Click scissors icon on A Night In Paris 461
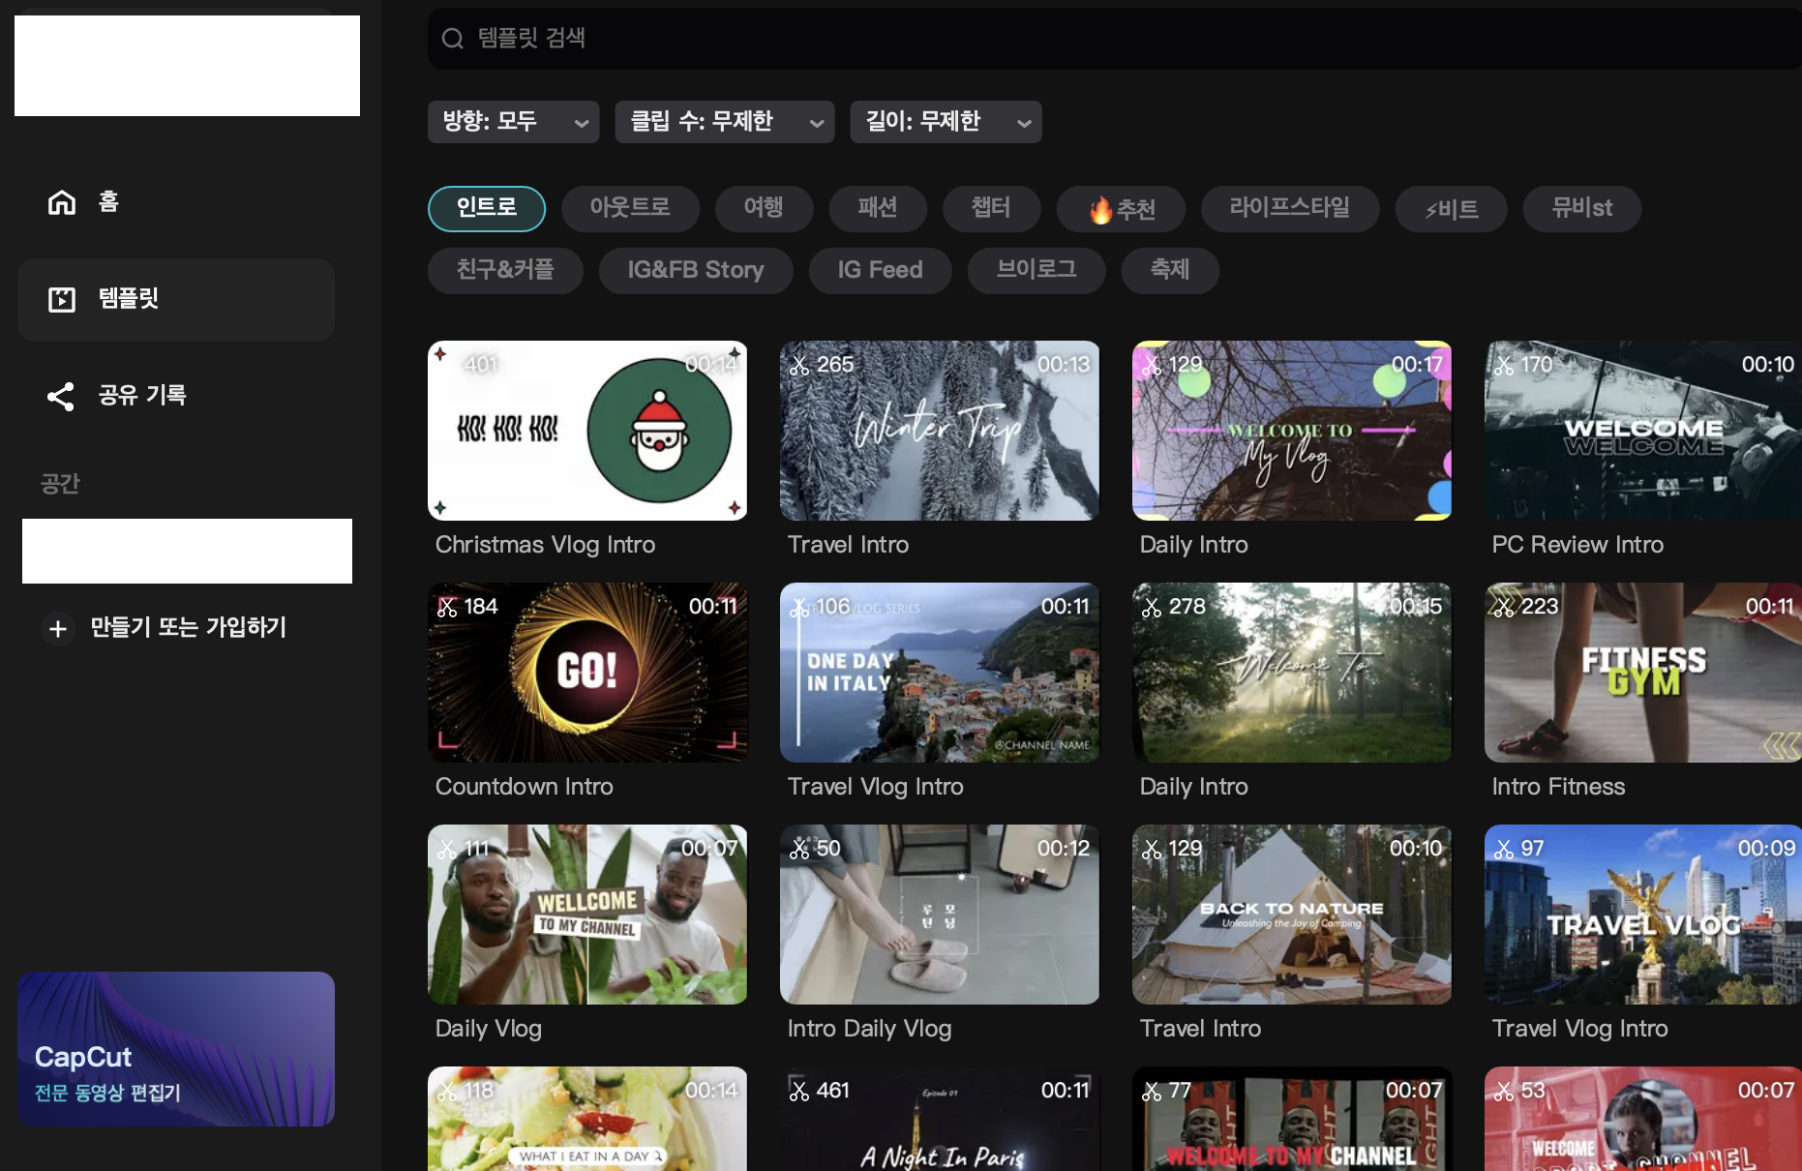This screenshot has height=1171, width=1802. pyautogui.click(x=799, y=1091)
